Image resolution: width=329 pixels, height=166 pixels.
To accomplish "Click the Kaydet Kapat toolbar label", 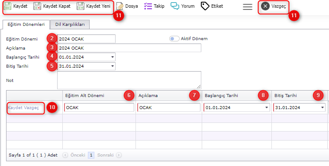I will click(x=57, y=6).
